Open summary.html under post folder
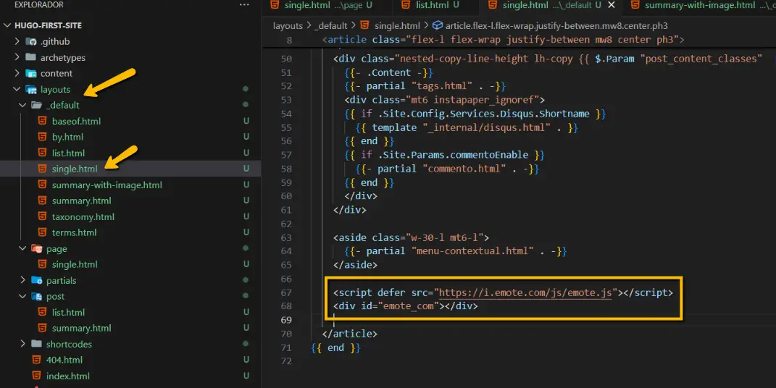The width and height of the screenshot is (776, 388). (x=82, y=328)
